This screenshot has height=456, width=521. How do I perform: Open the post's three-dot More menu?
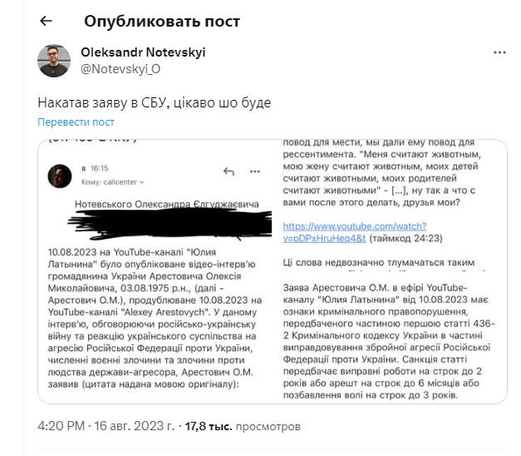click(x=499, y=52)
